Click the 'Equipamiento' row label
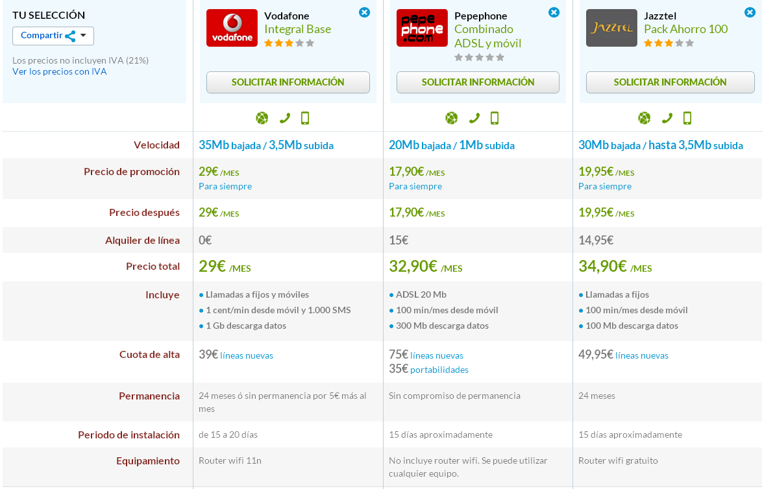The image size is (762, 489). (x=148, y=461)
